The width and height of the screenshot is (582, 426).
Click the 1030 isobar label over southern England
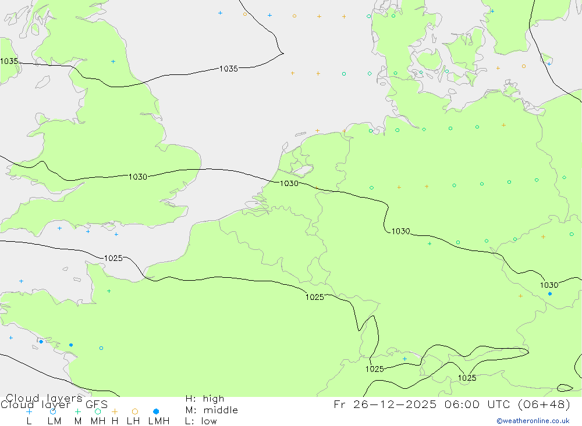(x=138, y=177)
